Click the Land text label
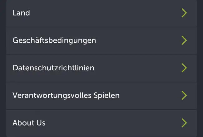 pyautogui.click(x=21, y=13)
